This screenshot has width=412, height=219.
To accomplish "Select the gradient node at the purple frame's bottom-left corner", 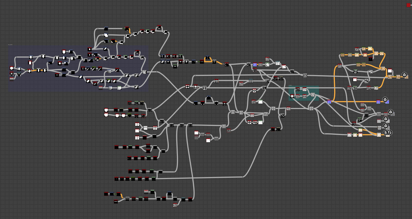I will 12,79.
